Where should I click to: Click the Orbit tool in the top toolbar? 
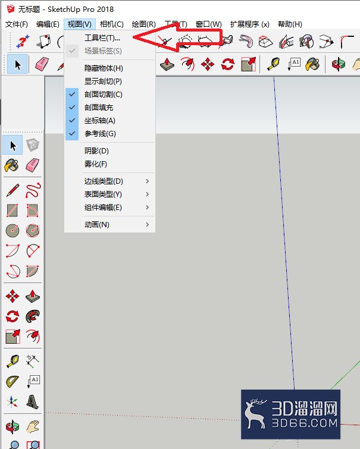tap(339, 64)
